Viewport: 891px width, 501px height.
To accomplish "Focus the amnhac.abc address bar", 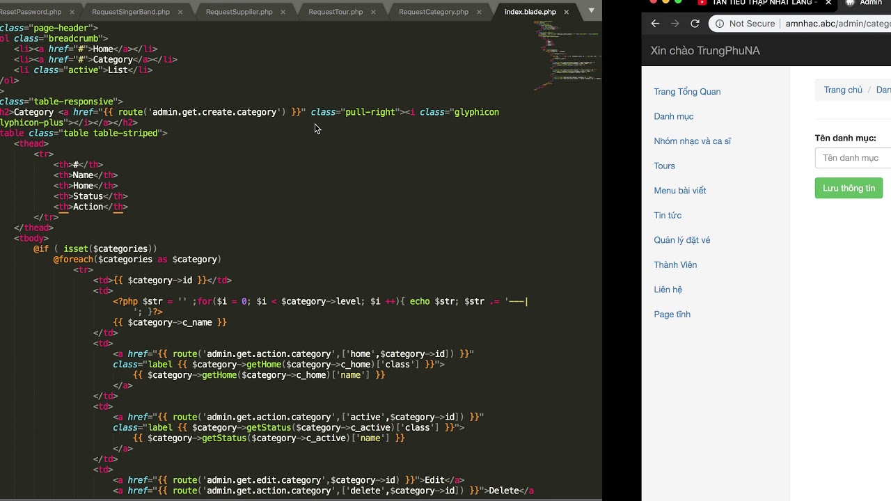I will click(x=837, y=24).
